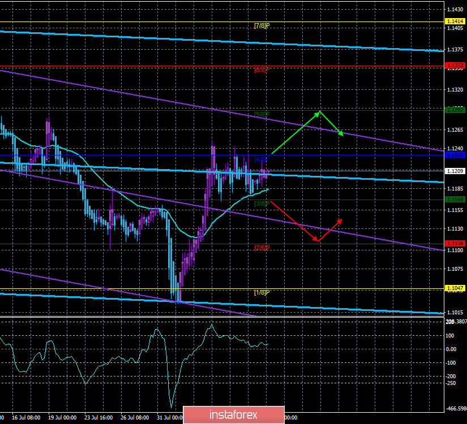Click the 1.1100 price scale value
Screen dimensions: 467x424
tap(455, 250)
